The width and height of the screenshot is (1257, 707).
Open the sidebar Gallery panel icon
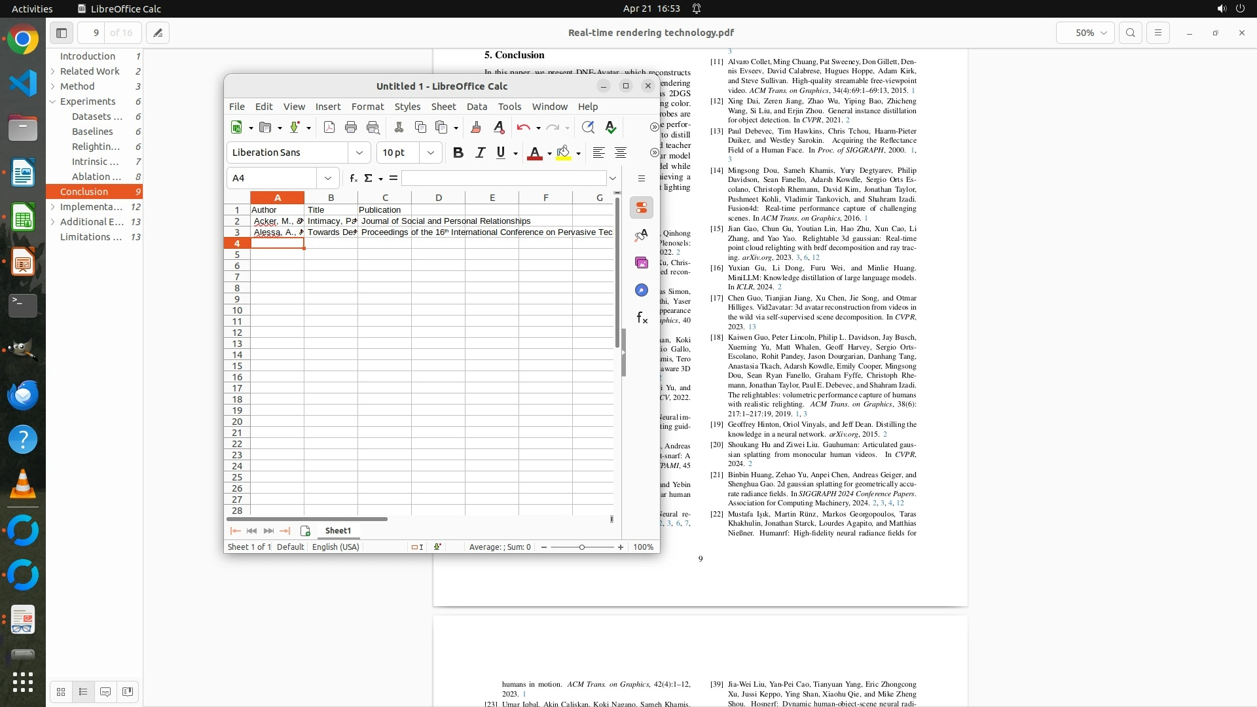click(x=642, y=263)
